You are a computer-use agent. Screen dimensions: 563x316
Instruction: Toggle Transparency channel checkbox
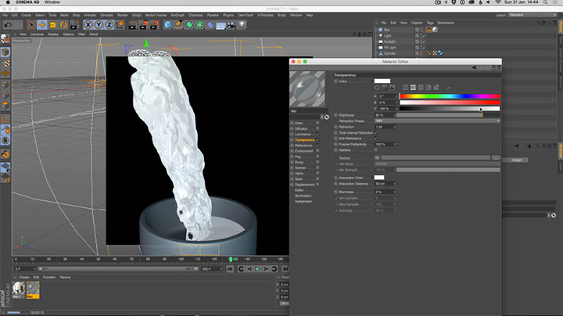(317, 140)
